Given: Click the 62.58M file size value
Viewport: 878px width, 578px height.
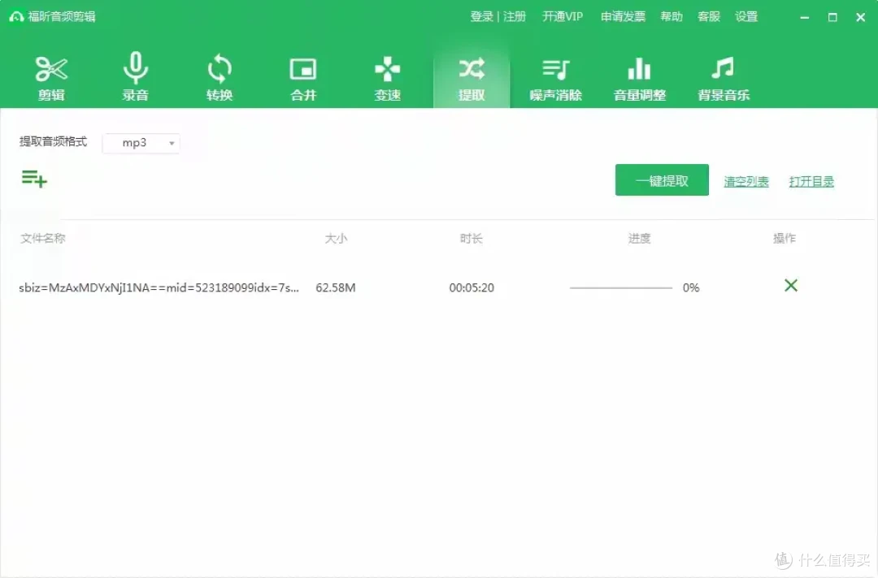Looking at the screenshot, I should click(336, 288).
